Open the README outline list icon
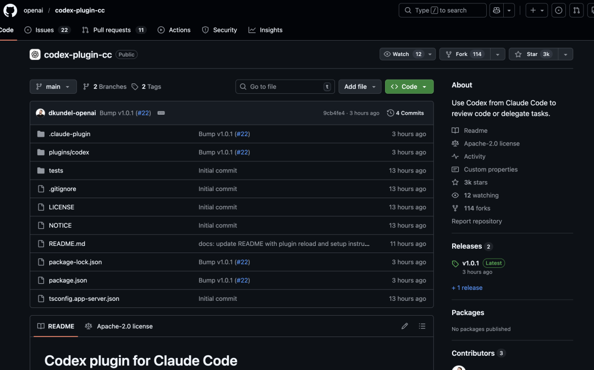 coord(422,326)
